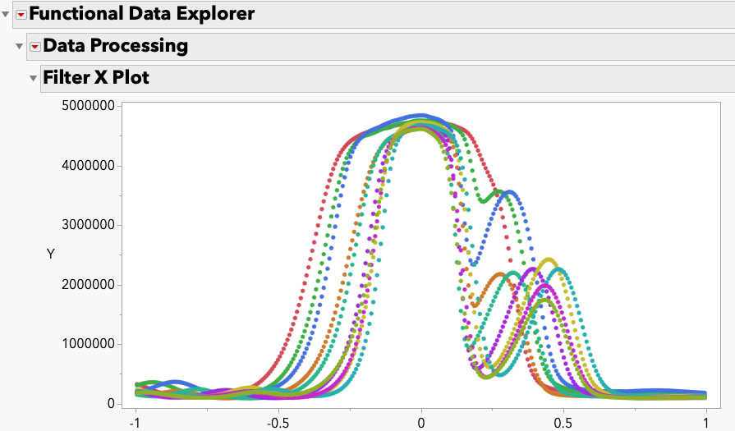This screenshot has width=735, height=431.
Task: Click the 3000000 Y-axis tick label
Action: (88, 224)
